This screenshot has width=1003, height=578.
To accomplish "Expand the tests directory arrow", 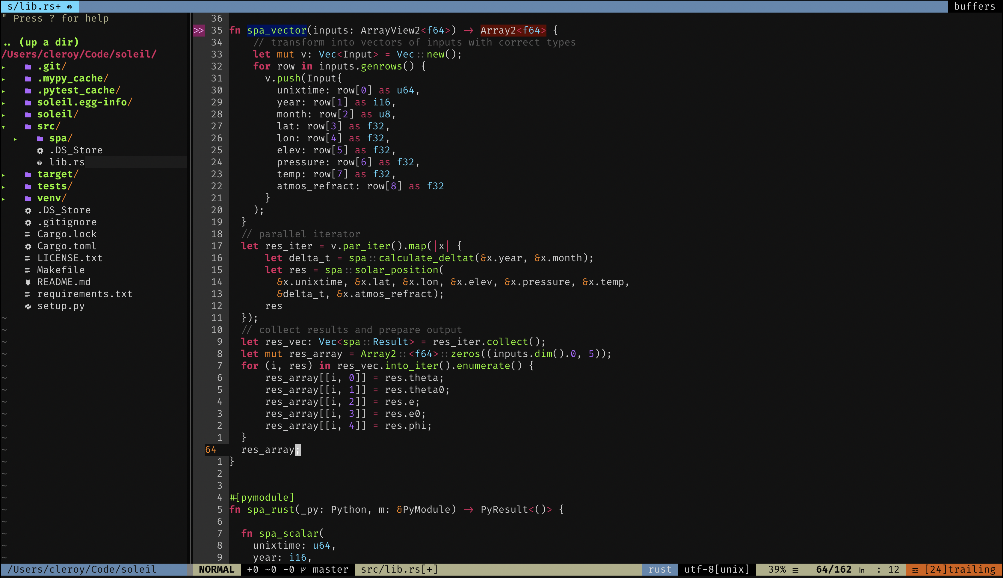I will click(x=4, y=187).
